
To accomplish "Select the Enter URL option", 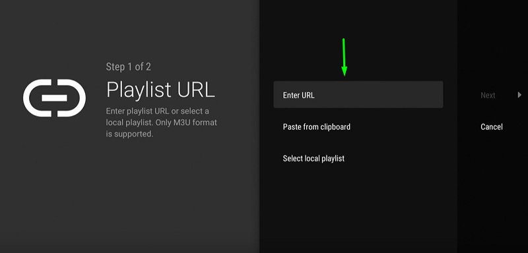I will tap(358, 95).
